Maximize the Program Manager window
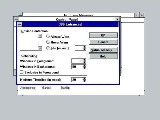The image size is (160, 120). (142, 15)
